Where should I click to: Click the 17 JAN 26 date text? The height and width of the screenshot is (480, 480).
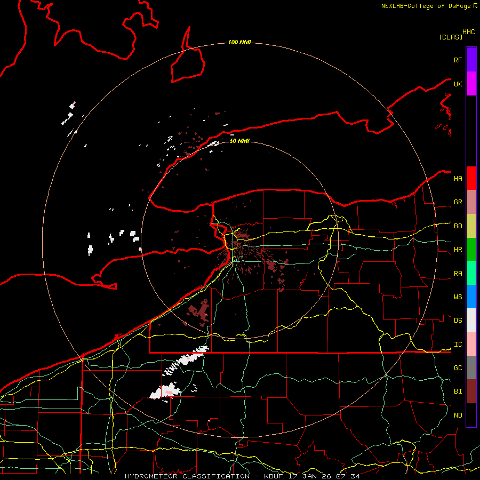click(x=310, y=476)
